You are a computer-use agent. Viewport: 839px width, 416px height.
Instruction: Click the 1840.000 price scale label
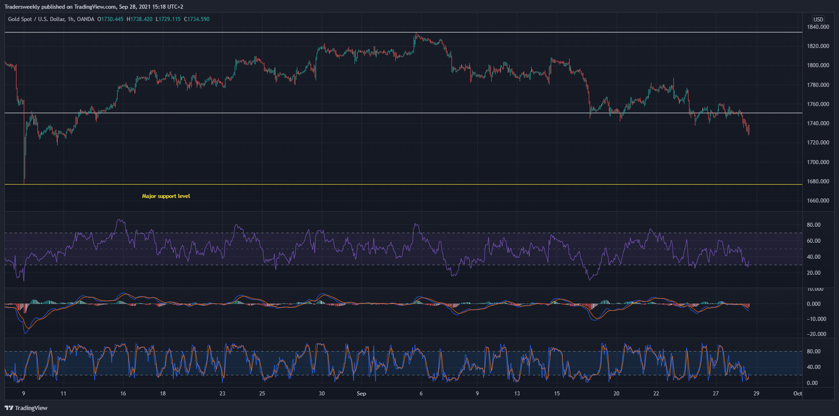(x=818, y=27)
